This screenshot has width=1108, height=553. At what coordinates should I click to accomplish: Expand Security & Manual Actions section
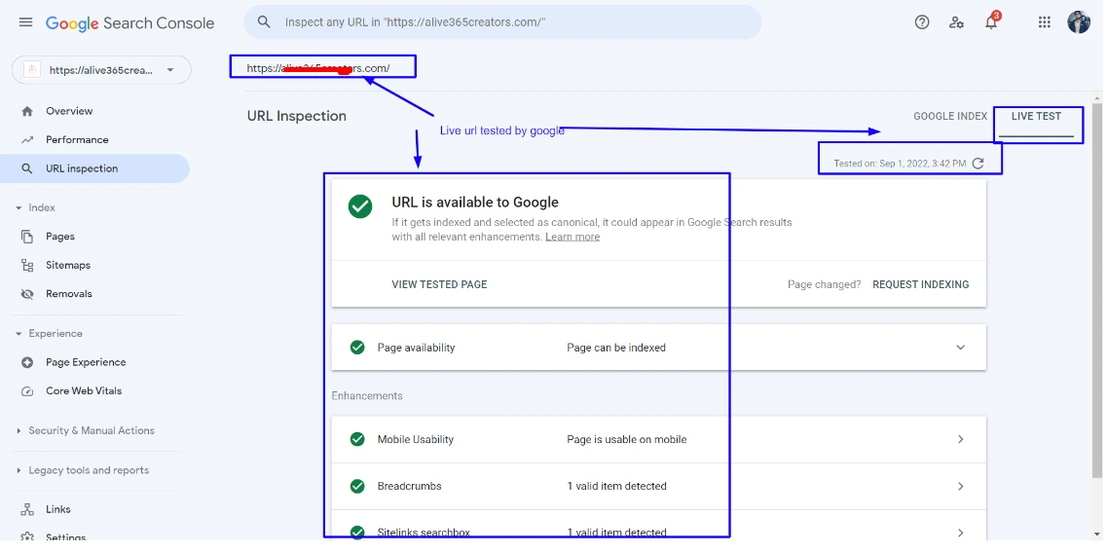18,431
